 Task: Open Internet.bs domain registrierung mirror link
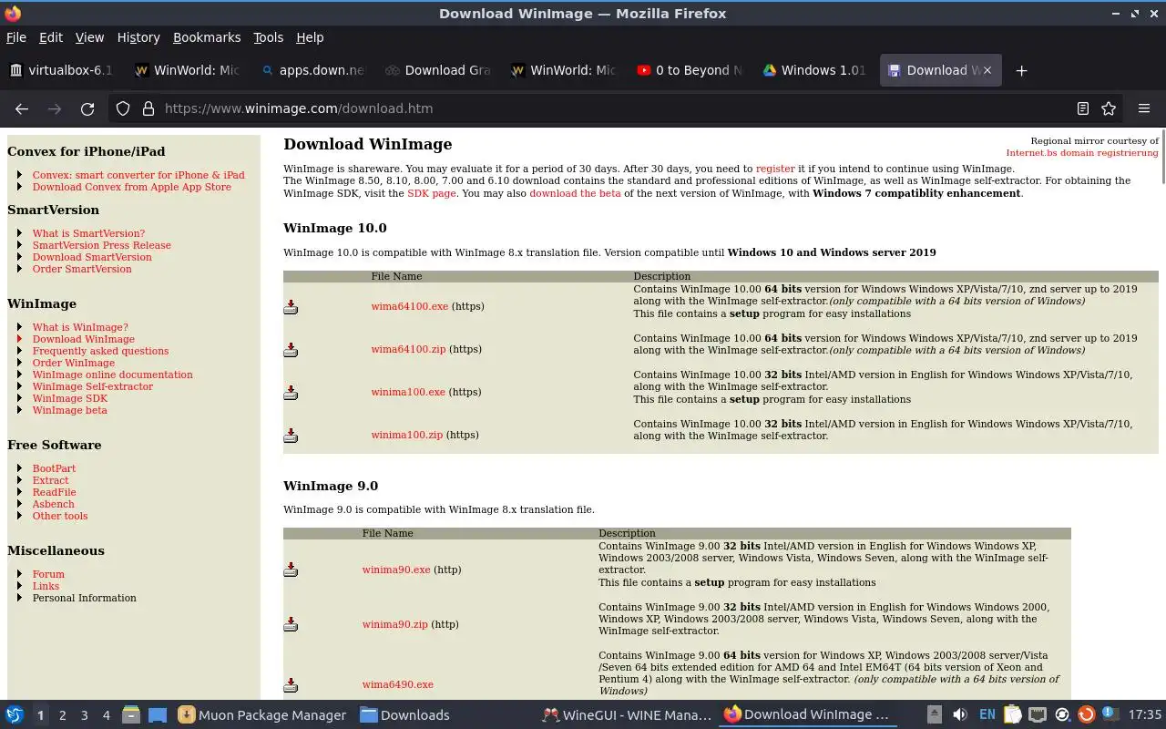1082,153
